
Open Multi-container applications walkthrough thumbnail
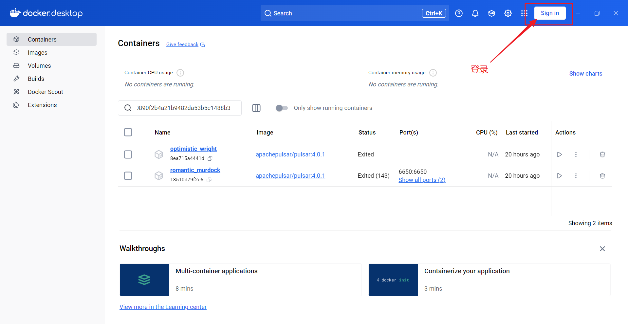(144, 280)
